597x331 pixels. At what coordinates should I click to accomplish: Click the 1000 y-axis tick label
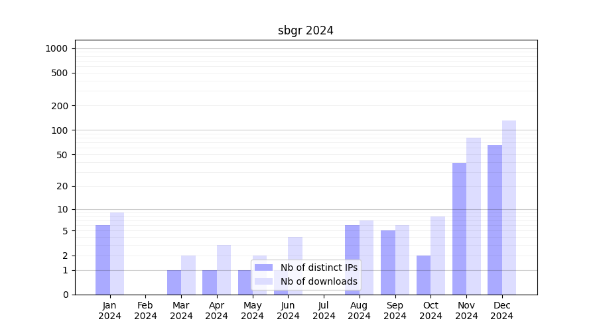56,48
